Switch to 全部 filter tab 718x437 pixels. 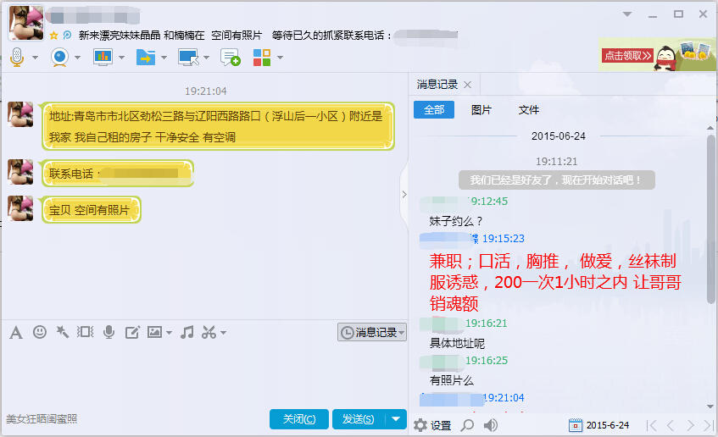[434, 110]
